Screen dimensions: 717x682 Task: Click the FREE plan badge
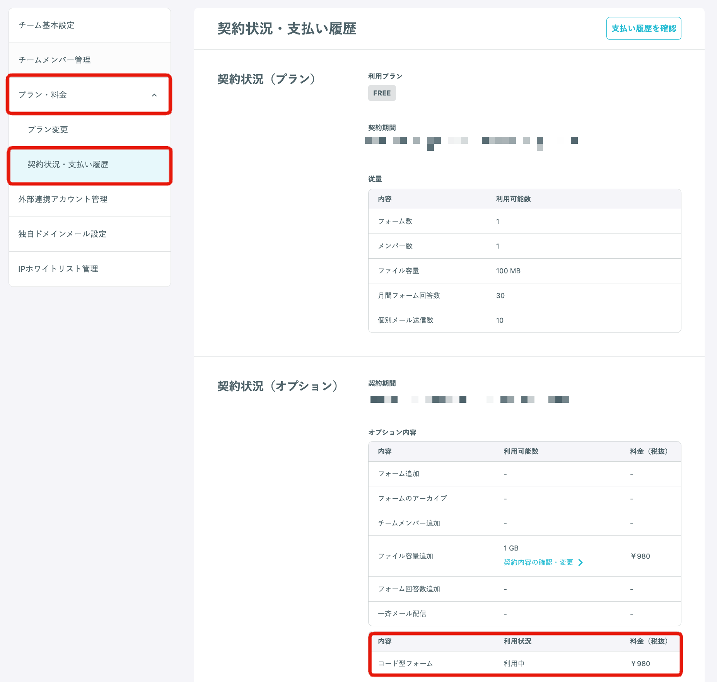pyautogui.click(x=382, y=93)
